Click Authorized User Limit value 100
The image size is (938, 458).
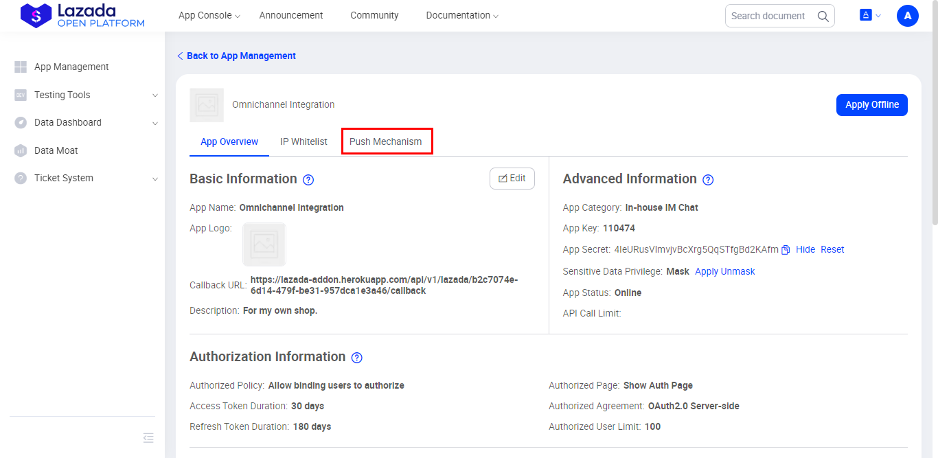652,426
